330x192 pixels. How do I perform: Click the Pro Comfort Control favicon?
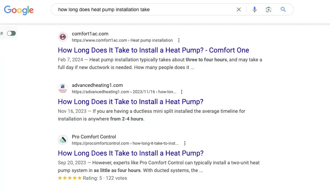tap(63, 140)
